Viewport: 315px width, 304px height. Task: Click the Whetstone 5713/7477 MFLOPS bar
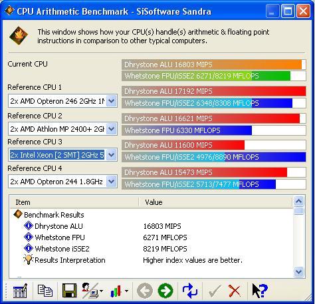coord(214,184)
